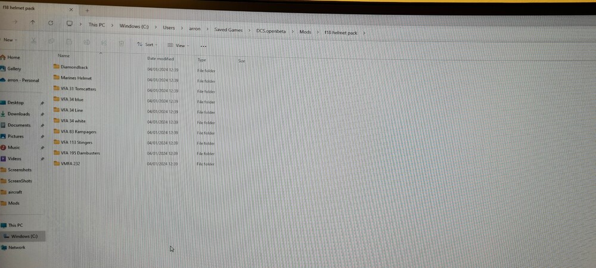Click the Share icon in toolbar

pyautogui.click(x=104, y=43)
